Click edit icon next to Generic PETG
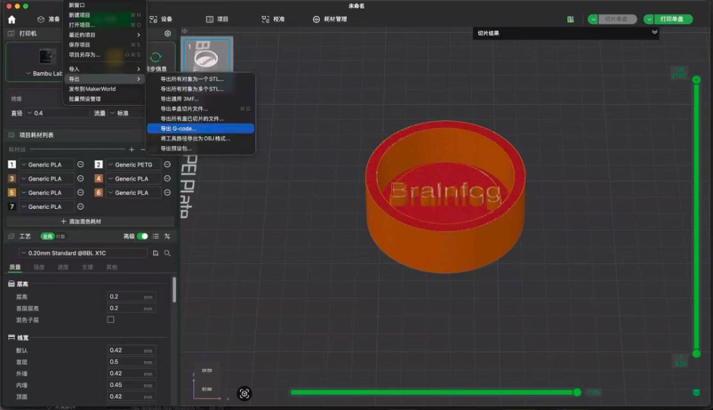The height and width of the screenshot is (410, 713). [167, 164]
